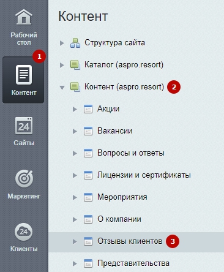Open the Акции section

pos(108,109)
